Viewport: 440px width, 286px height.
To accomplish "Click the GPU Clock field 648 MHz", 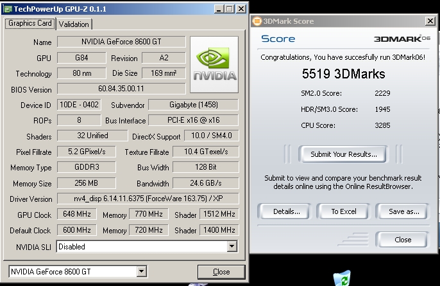I will pyautogui.click(x=76, y=214).
